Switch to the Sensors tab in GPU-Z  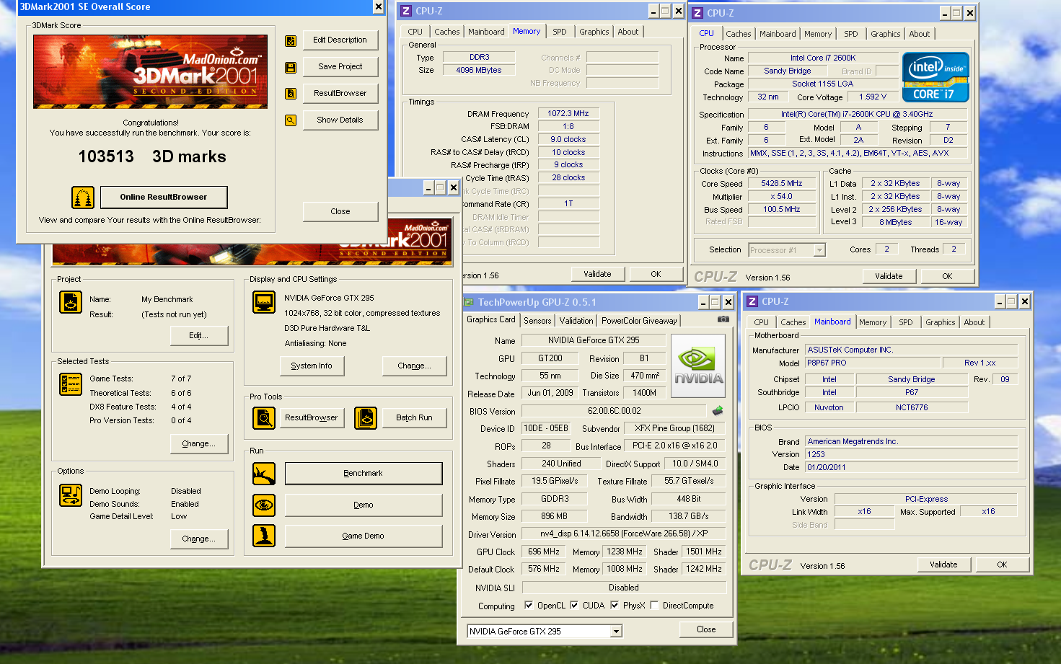coord(537,321)
